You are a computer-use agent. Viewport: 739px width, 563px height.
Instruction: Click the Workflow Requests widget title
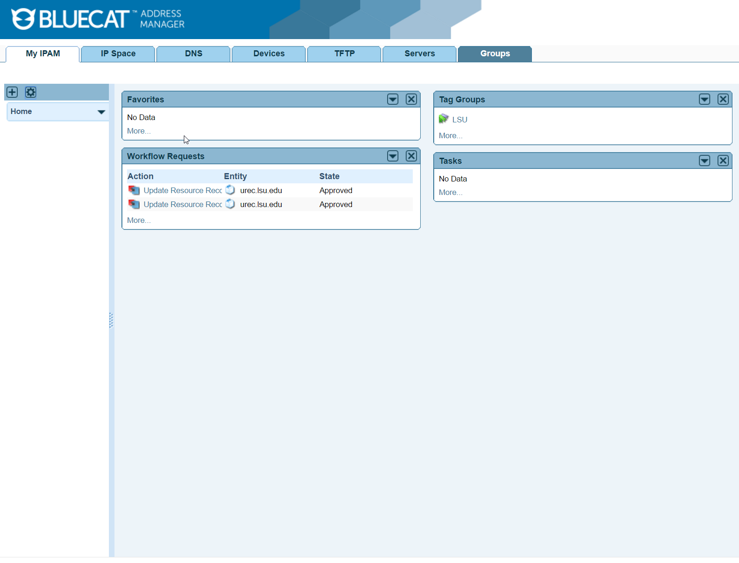(166, 156)
